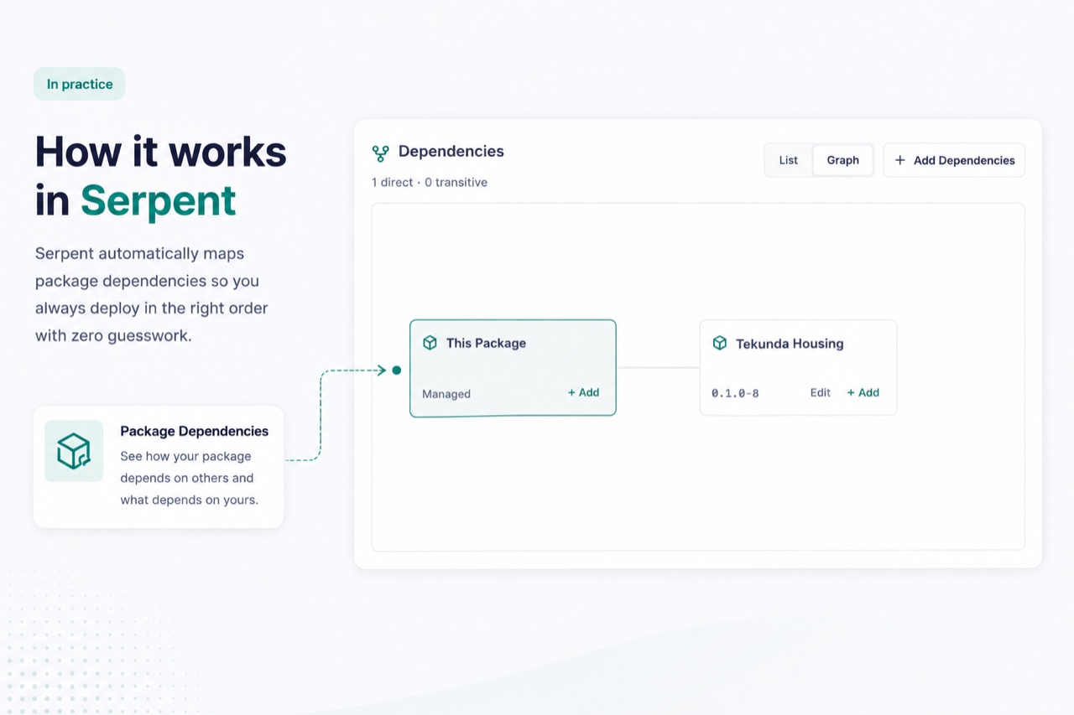Viewport: 1074px width, 715px height.
Task: Click the 'See how your package depends' description
Action: [190, 478]
